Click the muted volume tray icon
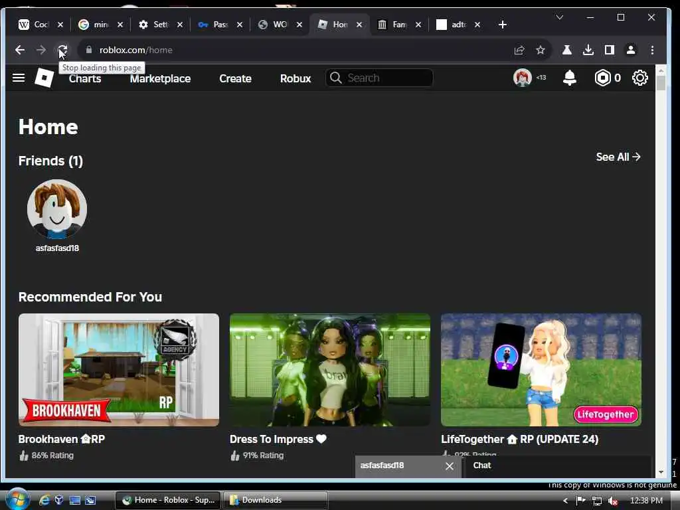The height and width of the screenshot is (510, 680). 612,501
